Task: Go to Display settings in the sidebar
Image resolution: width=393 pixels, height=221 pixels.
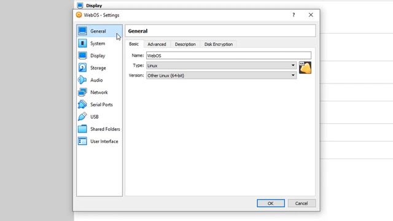Action: click(x=99, y=56)
